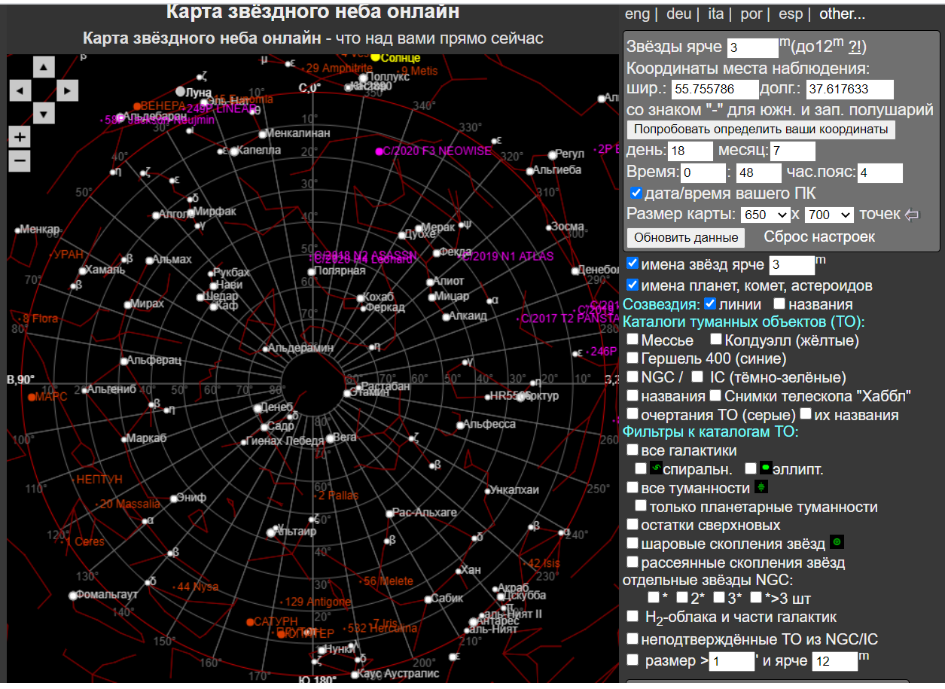945x689 pixels.
Task: Enable Hubble telescope images checkbox
Action: point(715,395)
